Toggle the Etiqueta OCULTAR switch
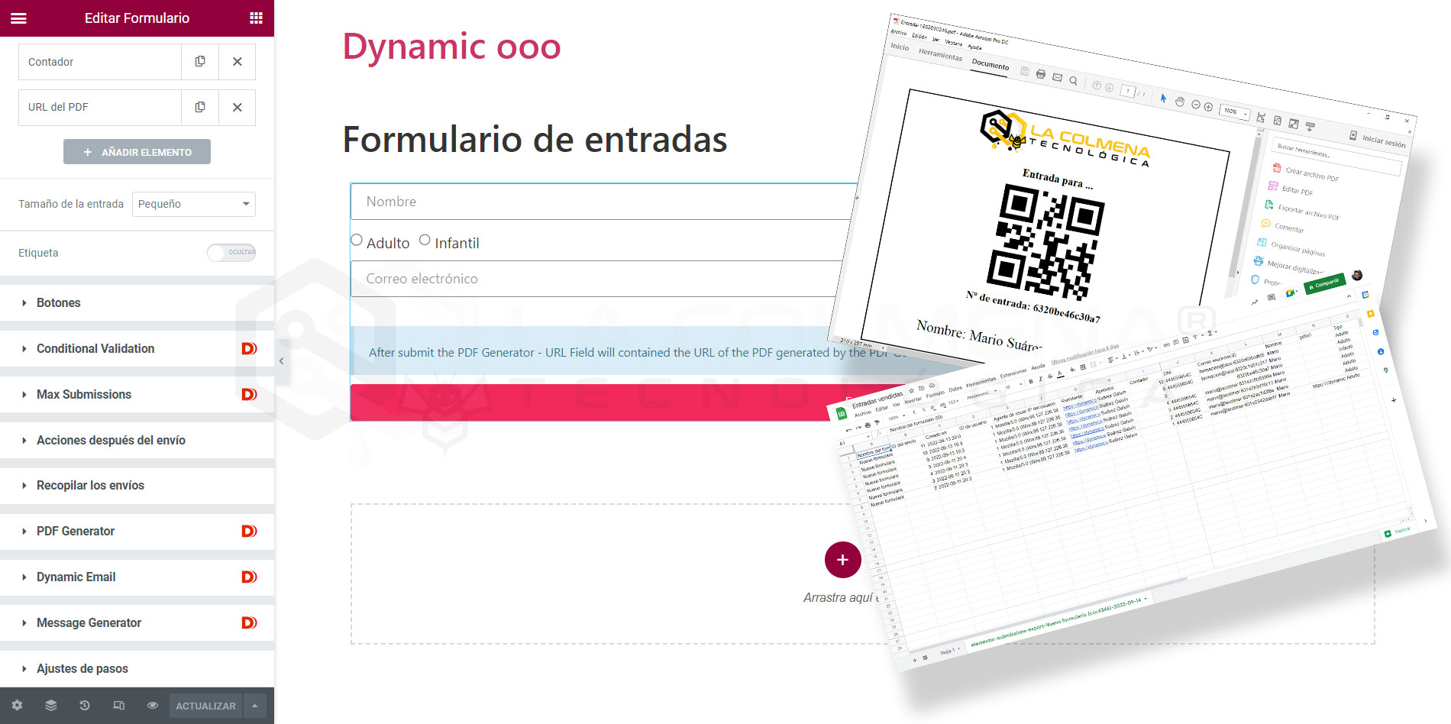1451x724 pixels. pos(231,253)
